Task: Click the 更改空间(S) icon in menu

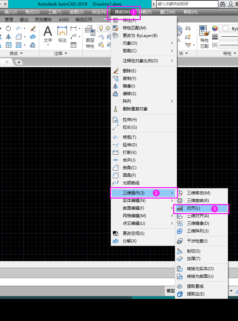Action: 116,233
